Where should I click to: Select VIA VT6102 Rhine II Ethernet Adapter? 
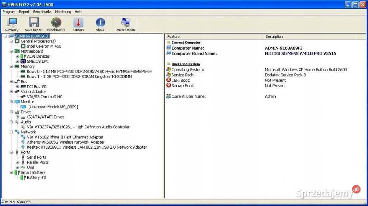point(65,137)
